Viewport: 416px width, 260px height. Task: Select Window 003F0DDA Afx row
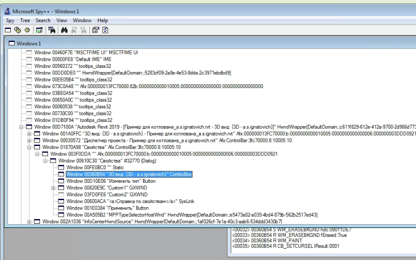164,154
